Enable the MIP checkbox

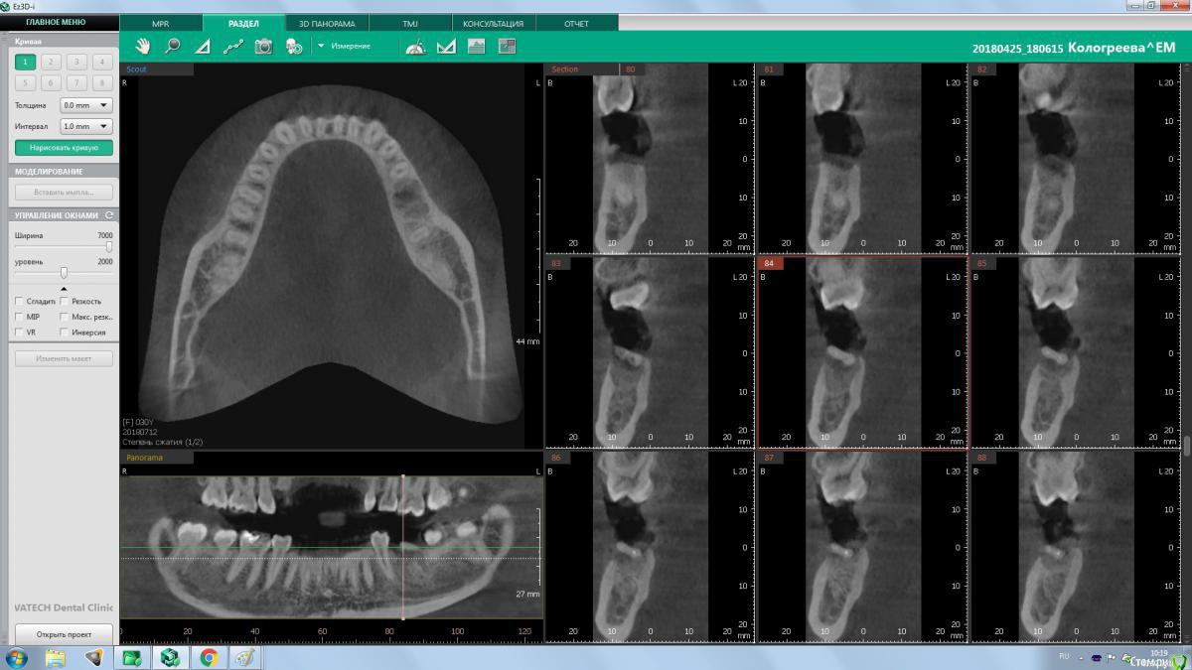tap(20, 317)
